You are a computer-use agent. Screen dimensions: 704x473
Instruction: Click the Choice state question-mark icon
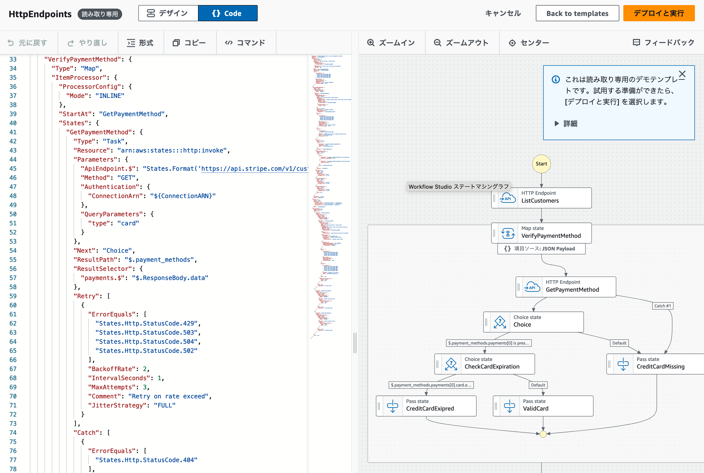500,322
